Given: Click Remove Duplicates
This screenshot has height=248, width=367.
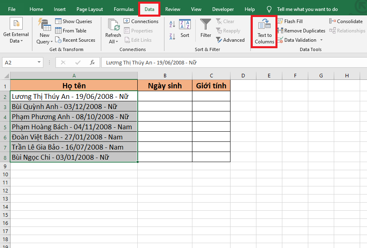Looking at the screenshot, I should click(x=301, y=30).
